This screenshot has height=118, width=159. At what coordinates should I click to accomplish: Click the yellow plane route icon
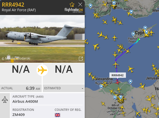[42, 70]
